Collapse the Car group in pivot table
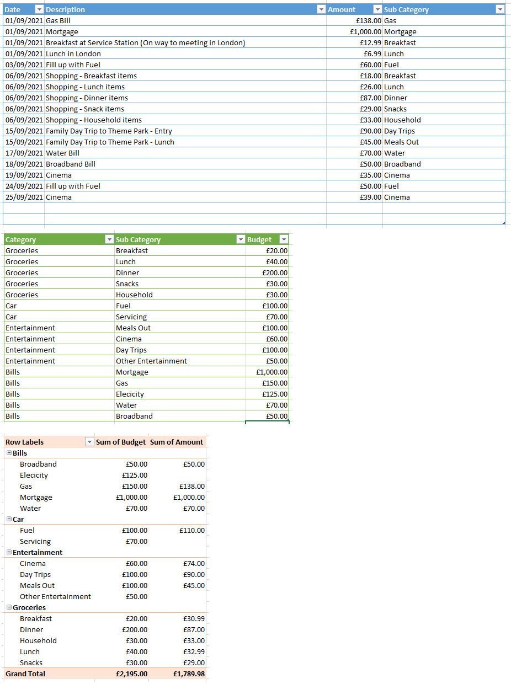Screen dimensions: 511x684 [9, 519]
